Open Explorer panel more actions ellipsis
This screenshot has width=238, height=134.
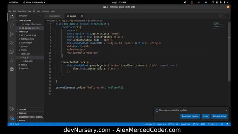(40, 16)
